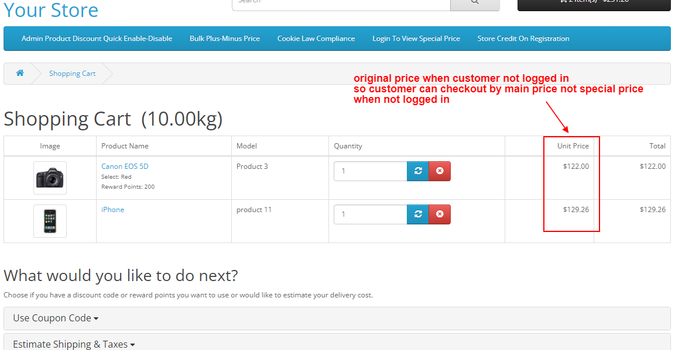Viewport: 675px width, 350px height.
Task: Update iPhone quantity with the blue refresh icon
Action: (417, 214)
